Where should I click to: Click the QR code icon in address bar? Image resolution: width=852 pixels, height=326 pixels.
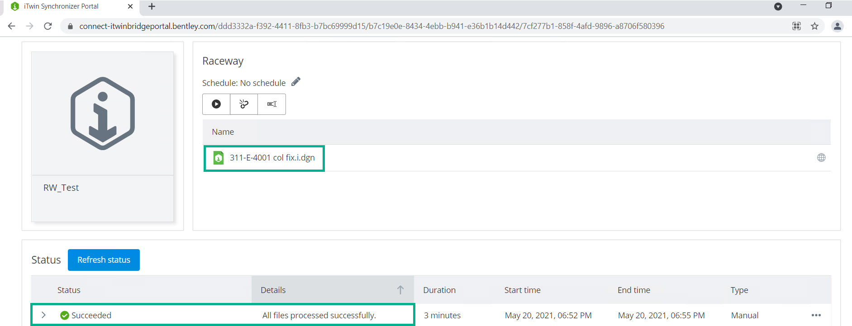[x=796, y=26]
